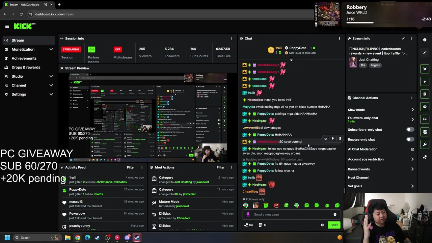
Task: Open File Explorer from taskbar
Action: pos(67,238)
